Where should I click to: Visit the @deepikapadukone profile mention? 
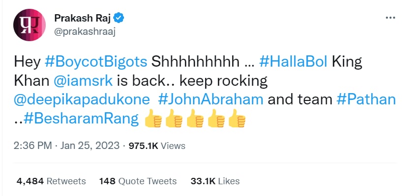point(82,100)
